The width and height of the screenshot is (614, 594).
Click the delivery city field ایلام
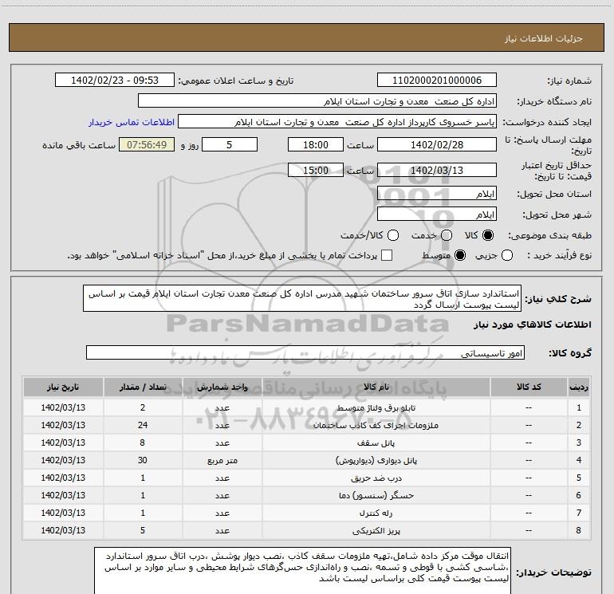click(x=437, y=214)
